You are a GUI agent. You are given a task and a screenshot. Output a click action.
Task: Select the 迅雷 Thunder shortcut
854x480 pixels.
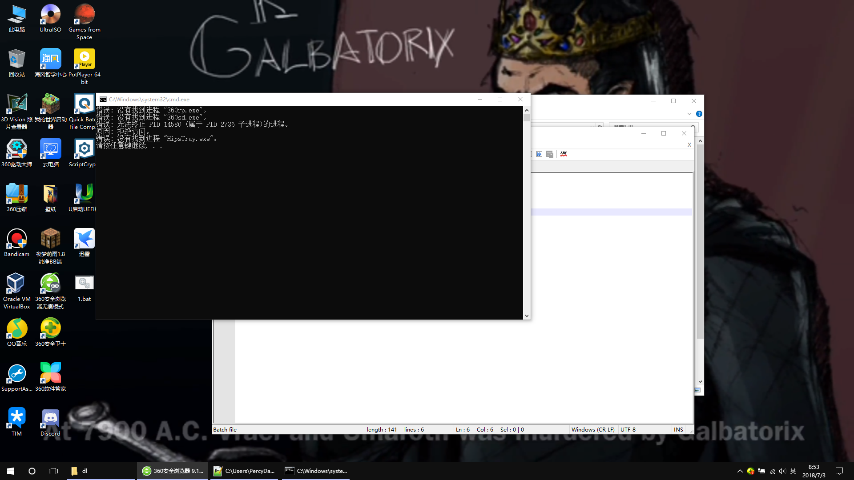point(84,243)
